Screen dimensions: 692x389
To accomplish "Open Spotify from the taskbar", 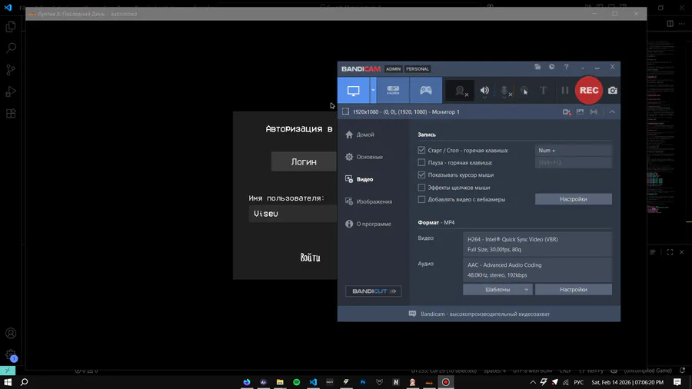I will point(297,382).
